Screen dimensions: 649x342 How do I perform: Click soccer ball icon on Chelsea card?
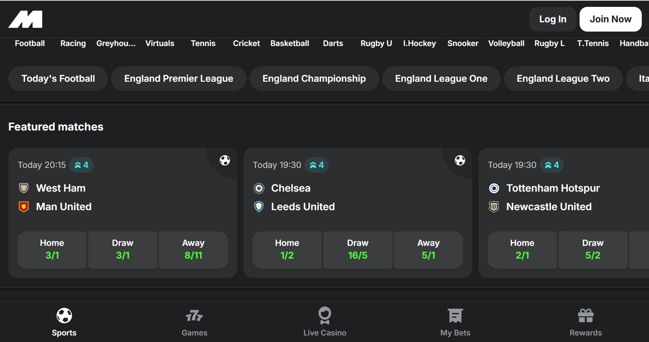pyautogui.click(x=460, y=160)
